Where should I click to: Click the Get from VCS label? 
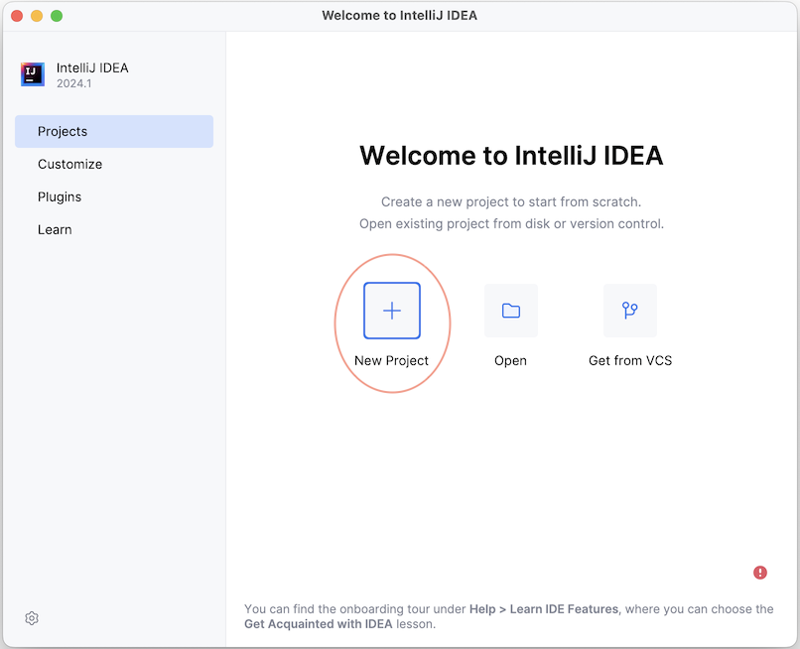(630, 361)
